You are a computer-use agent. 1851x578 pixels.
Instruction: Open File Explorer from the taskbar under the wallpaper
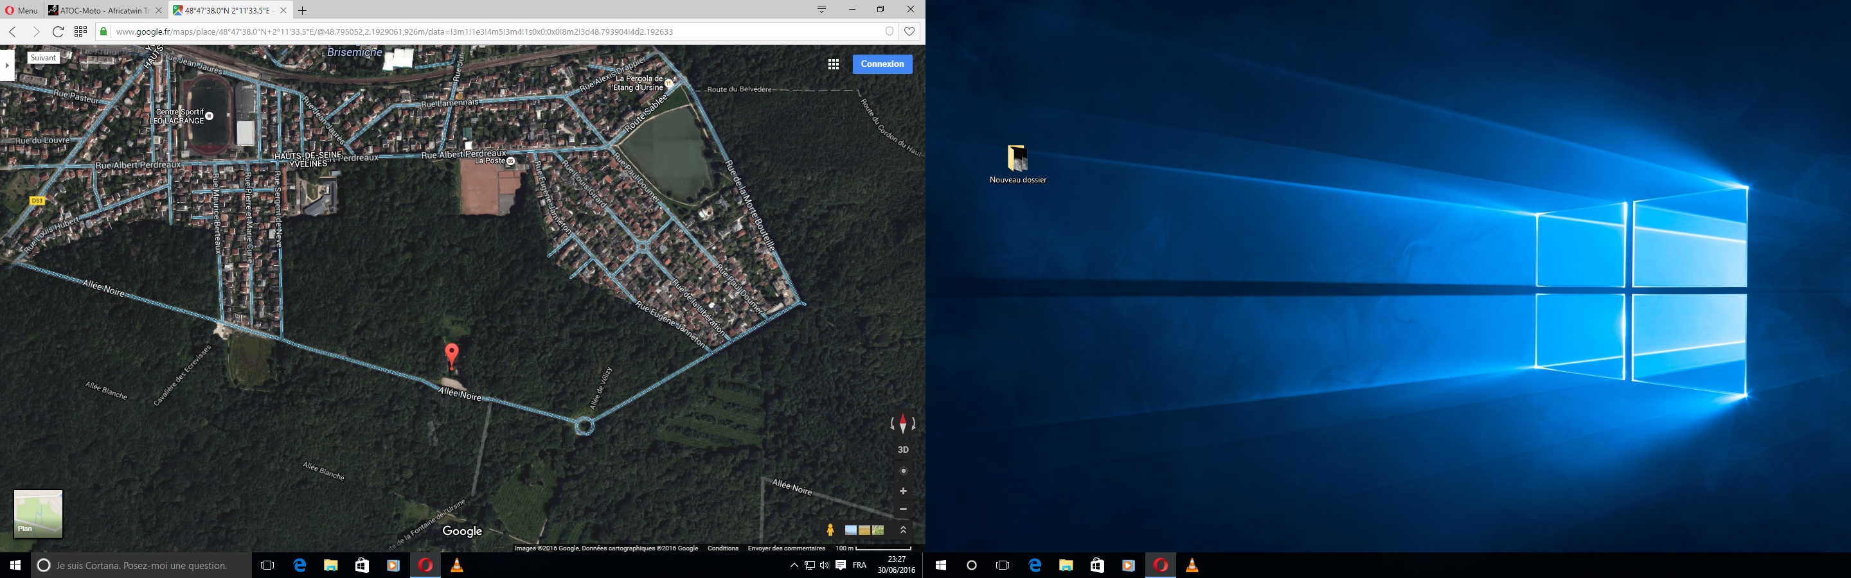click(x=1066, y=565)
